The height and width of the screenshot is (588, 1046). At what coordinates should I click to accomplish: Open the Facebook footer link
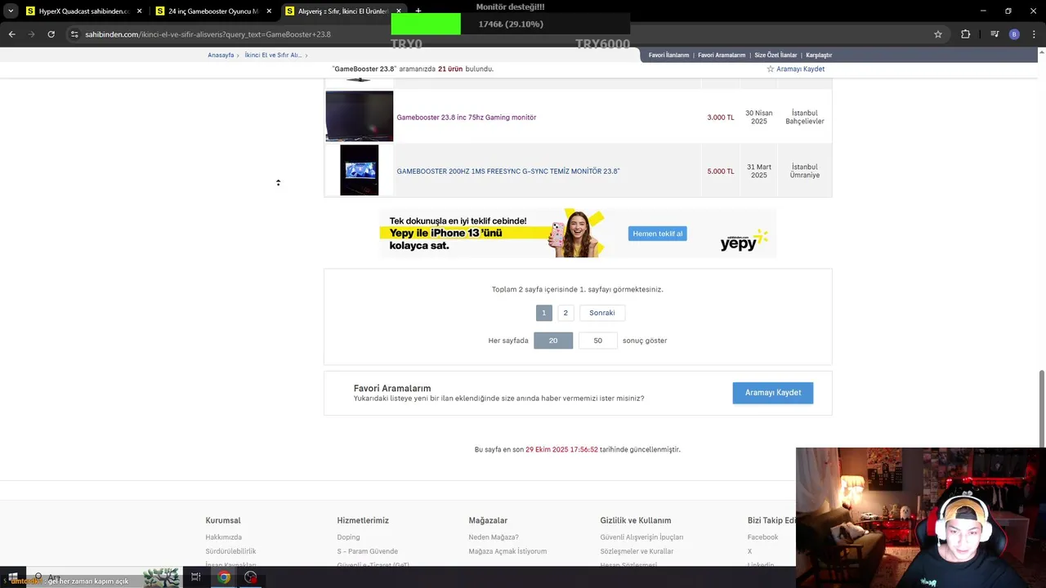coord(762,537)
